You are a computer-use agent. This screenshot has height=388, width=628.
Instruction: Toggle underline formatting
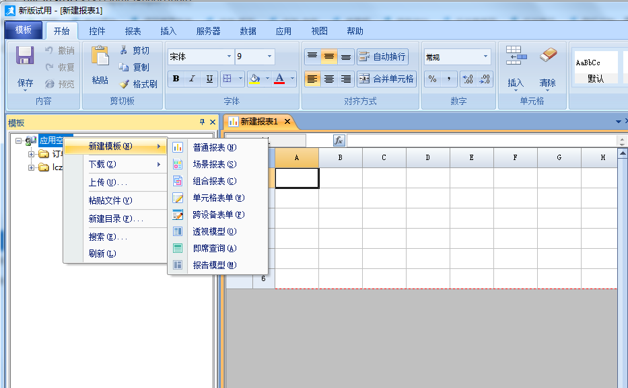point(209,79)
